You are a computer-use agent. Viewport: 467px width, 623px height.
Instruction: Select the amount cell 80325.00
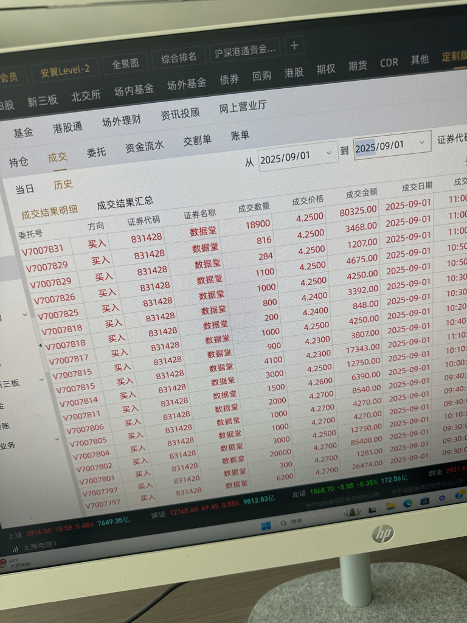pos(358,211)
